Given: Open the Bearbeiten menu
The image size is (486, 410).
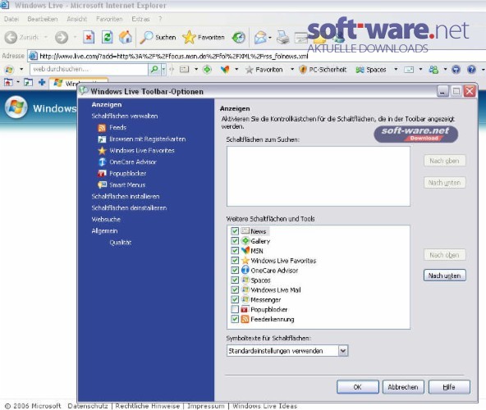Looking at the screenshot, I should 43,19.
